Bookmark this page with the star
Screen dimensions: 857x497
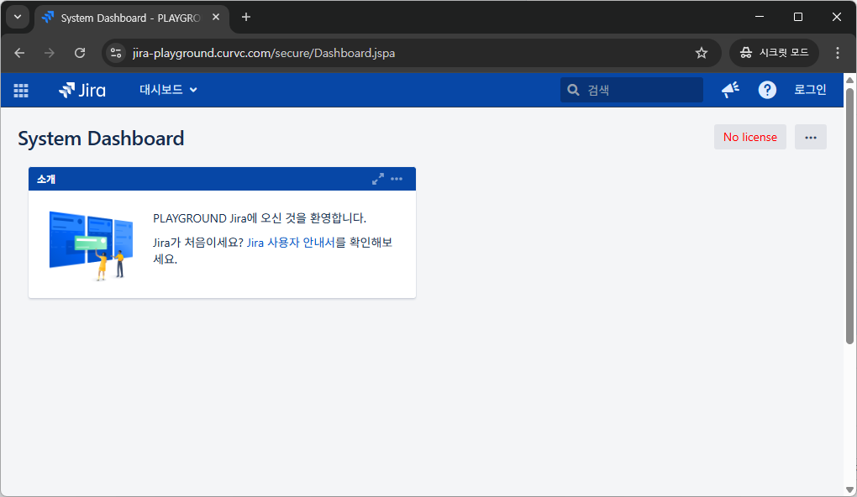pos(702,53)
